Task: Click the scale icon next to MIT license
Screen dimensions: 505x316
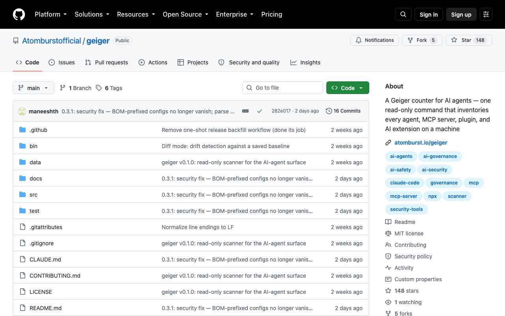Action: [x=388, y=233]
